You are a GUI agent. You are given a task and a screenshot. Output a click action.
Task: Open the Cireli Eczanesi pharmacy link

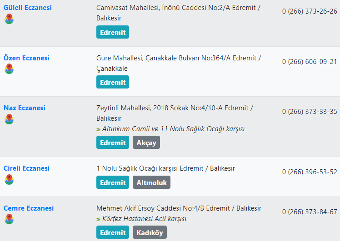26,168
